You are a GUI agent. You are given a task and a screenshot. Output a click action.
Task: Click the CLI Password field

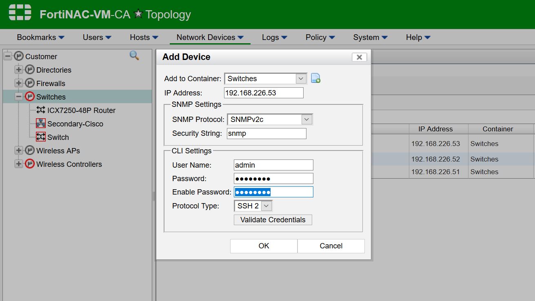[273, 178]
